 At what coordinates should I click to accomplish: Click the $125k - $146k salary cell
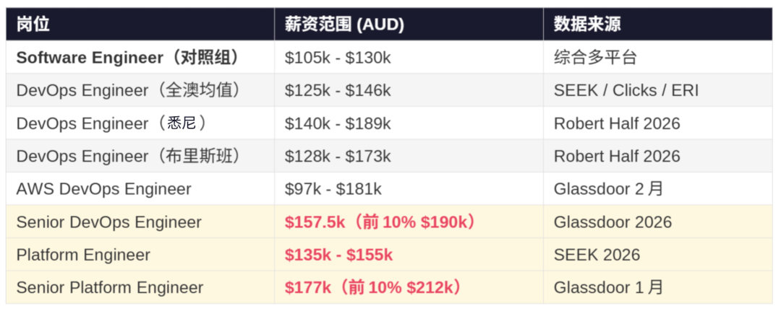point(338,90)
